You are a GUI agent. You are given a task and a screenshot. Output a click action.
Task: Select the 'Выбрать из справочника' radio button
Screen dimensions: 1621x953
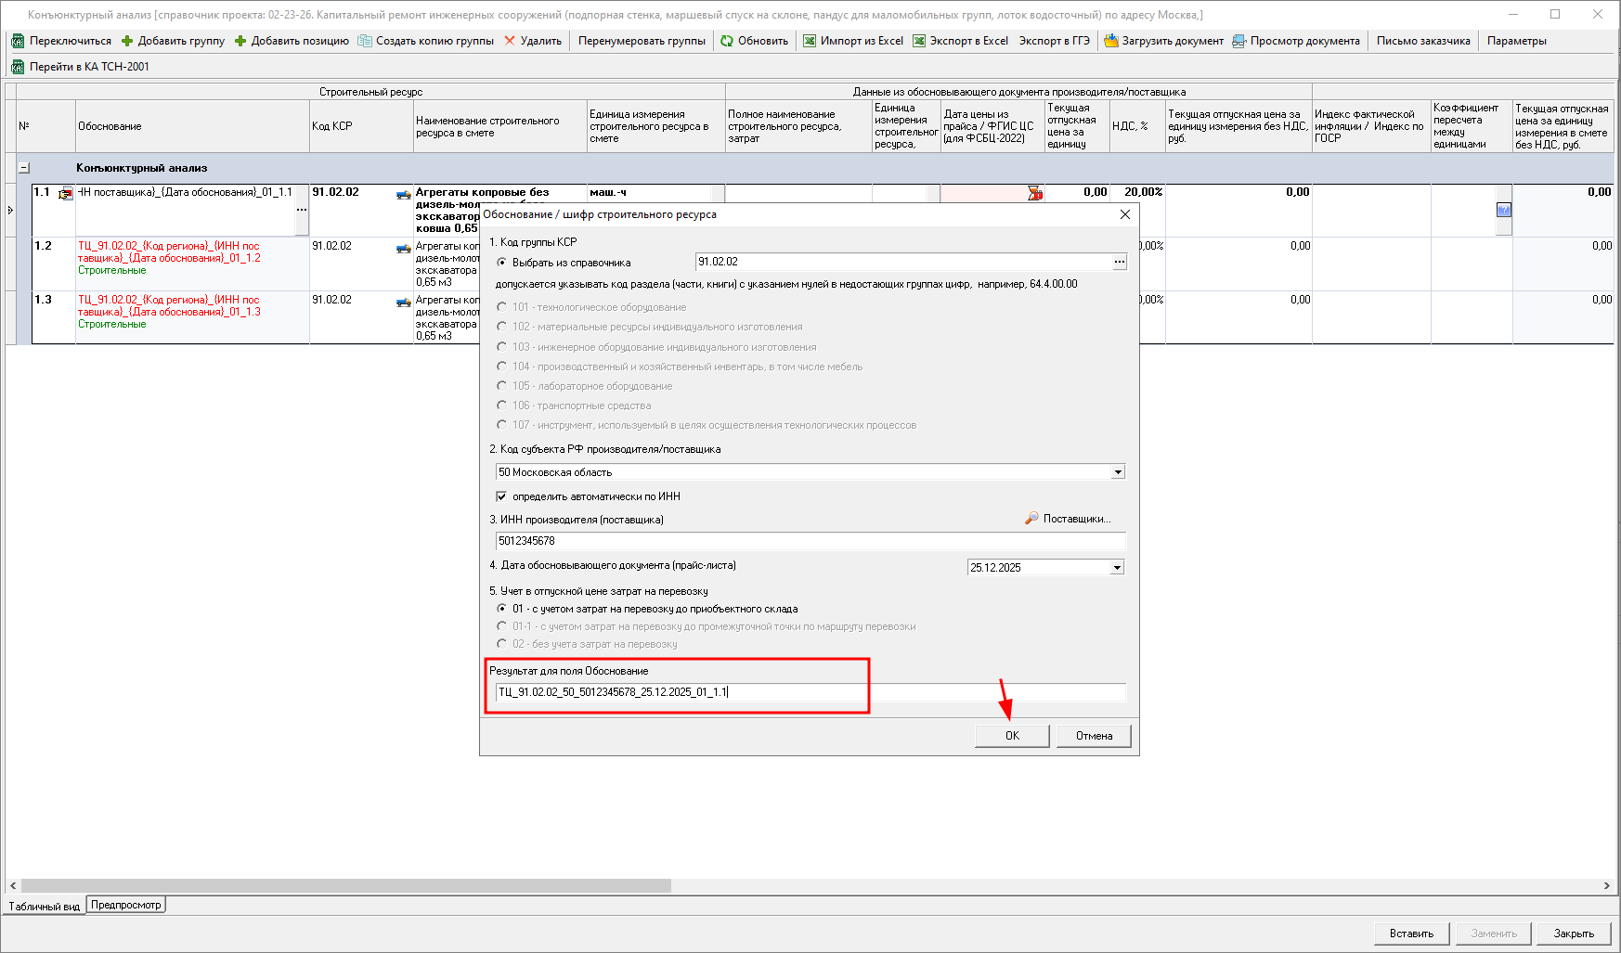(x=502, y=263)
